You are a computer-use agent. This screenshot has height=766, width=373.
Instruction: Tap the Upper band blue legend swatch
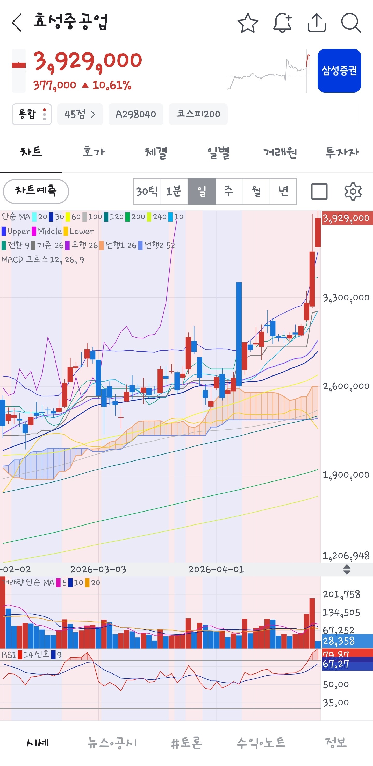click(x=4, y=231)
